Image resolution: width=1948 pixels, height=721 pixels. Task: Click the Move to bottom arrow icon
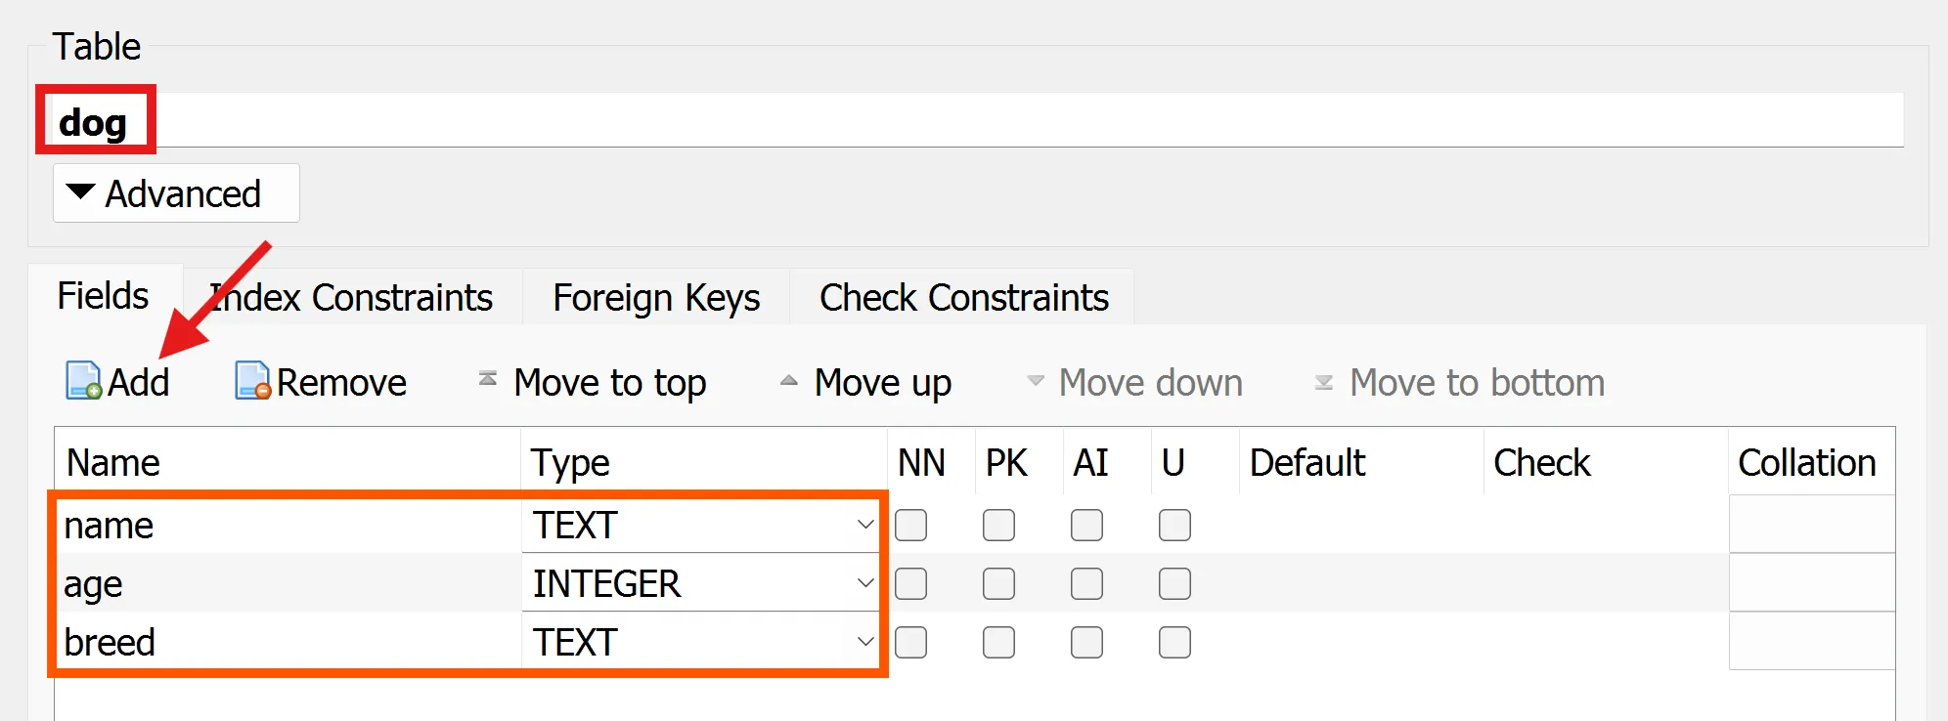point(1323,382)
